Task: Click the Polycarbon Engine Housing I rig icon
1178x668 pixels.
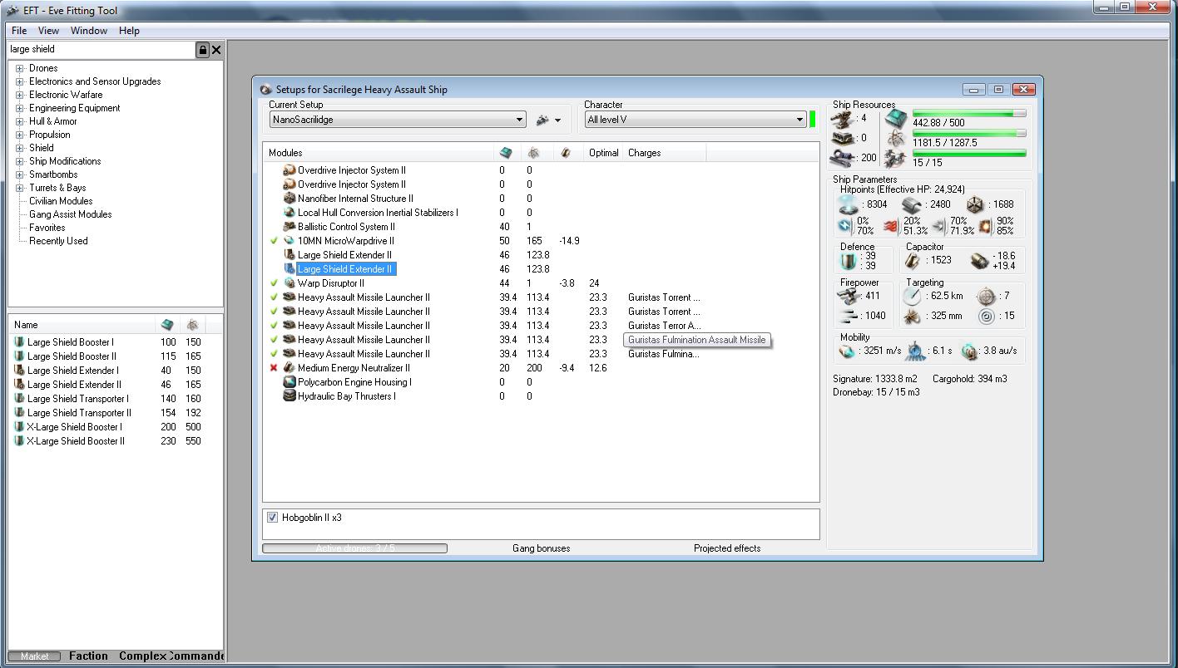Action: 290,382
